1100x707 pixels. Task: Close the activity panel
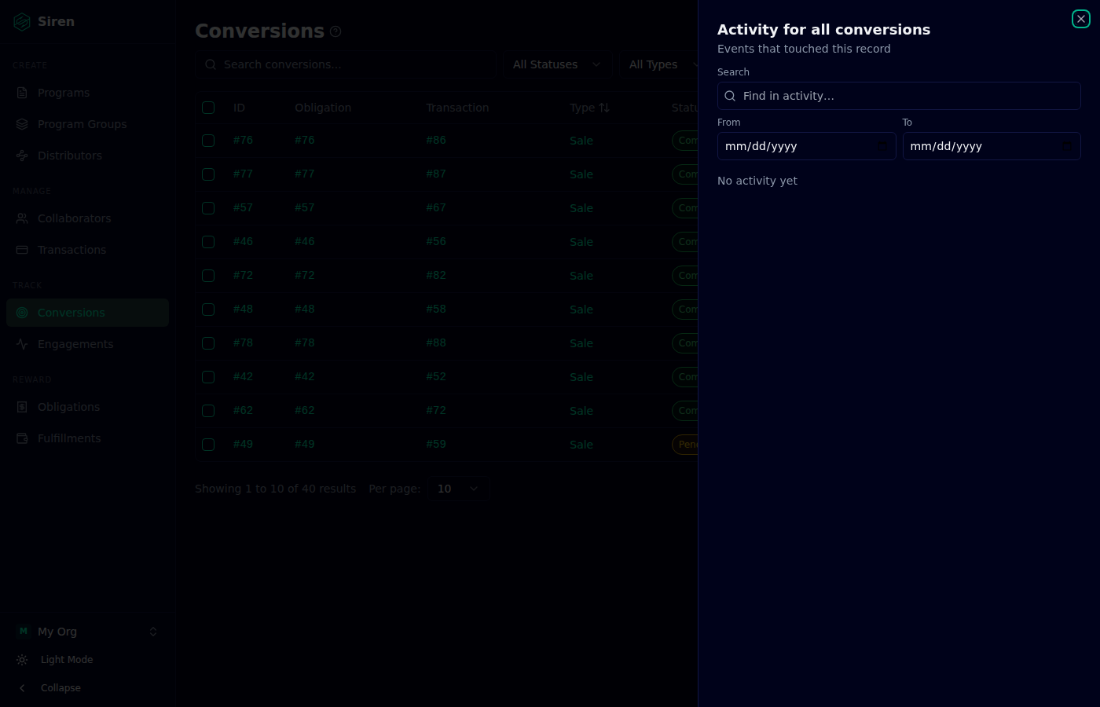click(1081, 19)
